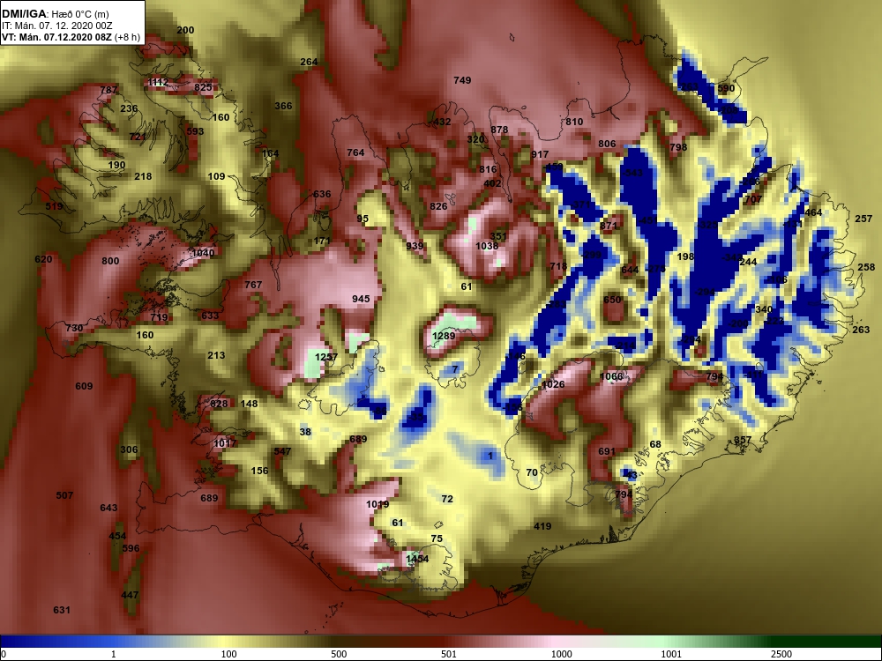This screenshot has height=661, width=882.
Task: Click the 95 map value
Action: coord(363,219)
